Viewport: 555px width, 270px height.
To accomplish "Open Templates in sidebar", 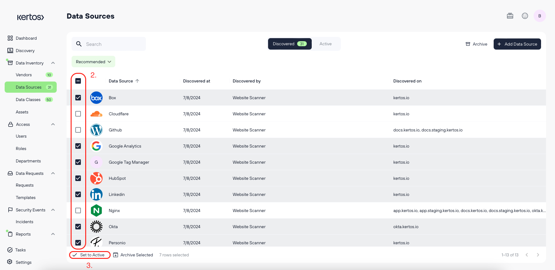I will pos(26,197).
